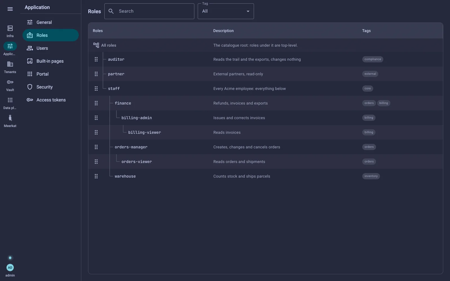
Task: Click the inventory tag chip
Action: 371,176
